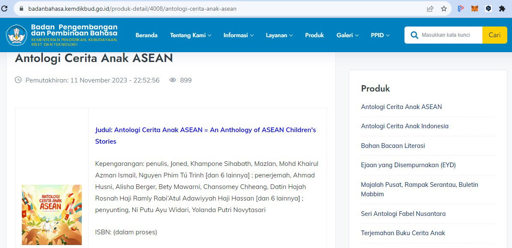Click the site lock icon in address bar
The height and width of the screenshot is (248, 512).
[x=21, y=9]
